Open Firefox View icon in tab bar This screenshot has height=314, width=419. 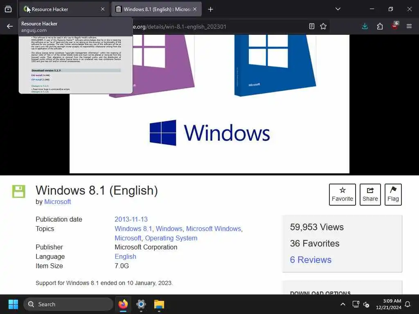click(8, 9)
